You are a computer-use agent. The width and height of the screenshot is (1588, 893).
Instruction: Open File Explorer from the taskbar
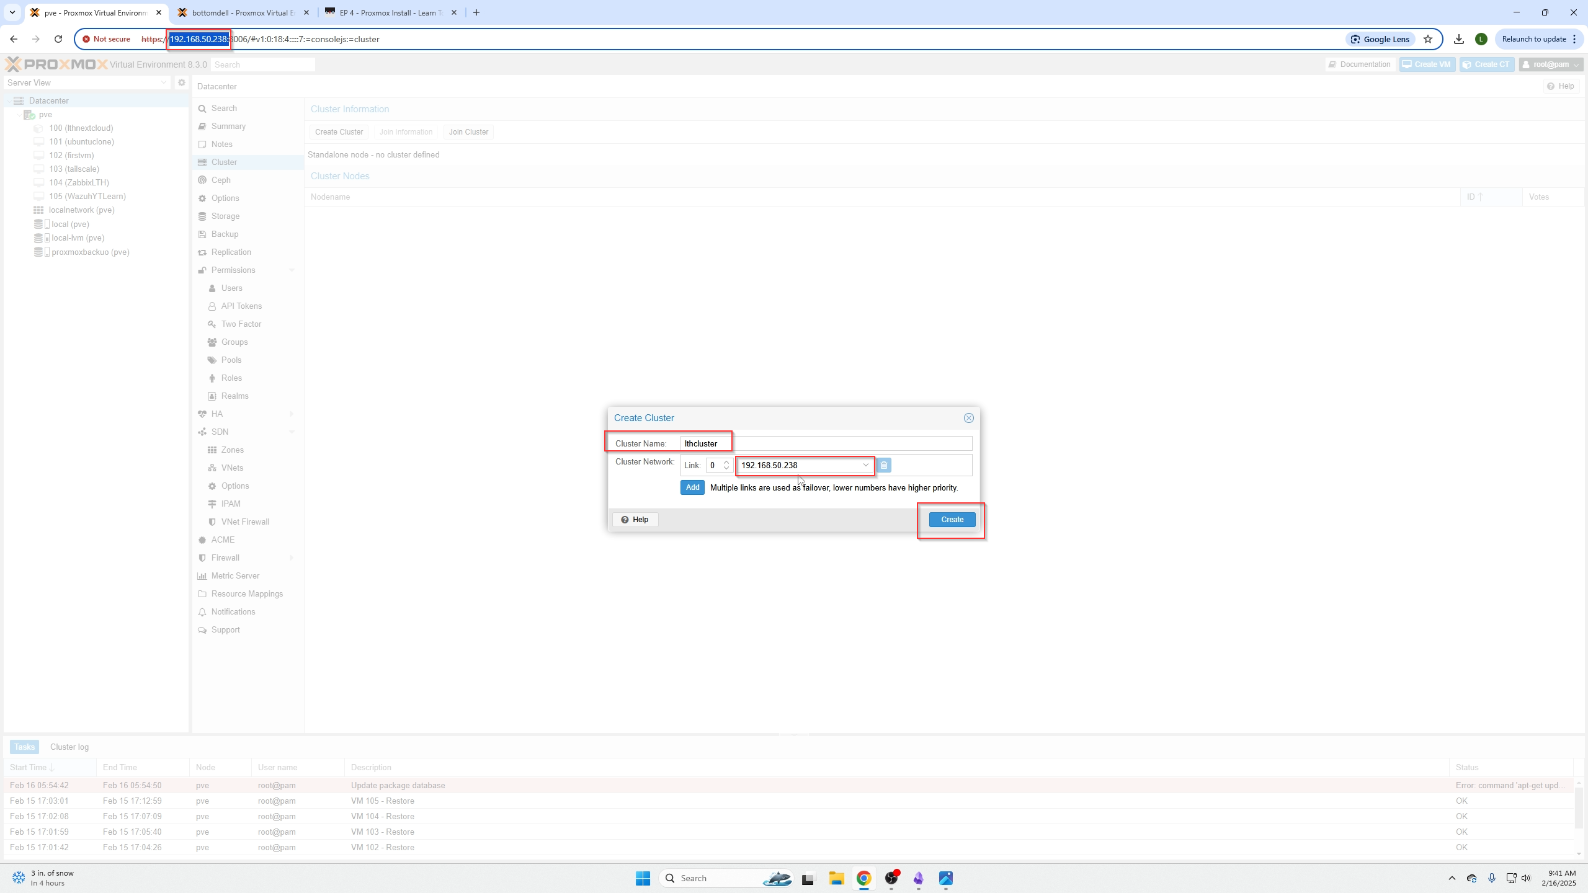coord(836,878)
